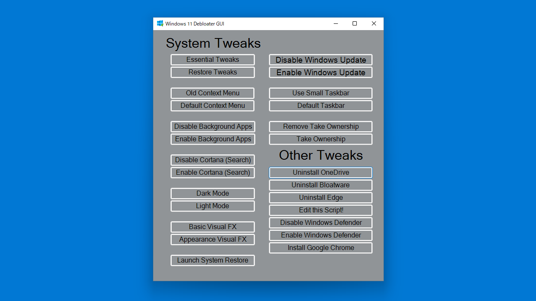The image size is (536, 301).
Task: Switch to Dark Mode
Action: [x=213, y=194]
